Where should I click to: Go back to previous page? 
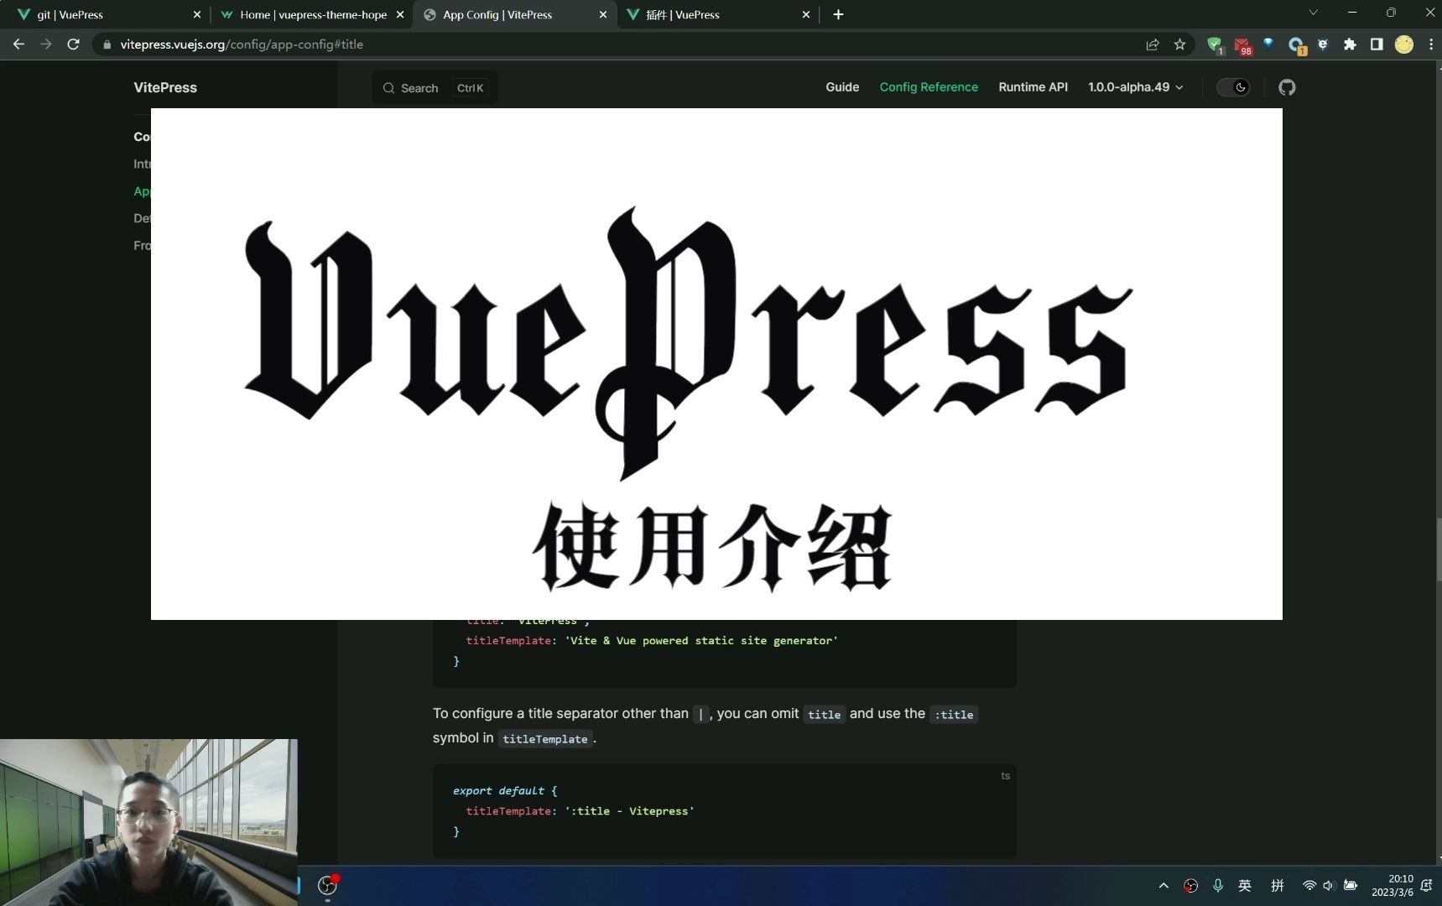click(18, 44)
